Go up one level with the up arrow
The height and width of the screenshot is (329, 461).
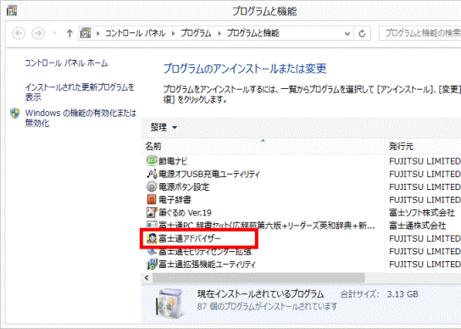(x=69, y=33)
